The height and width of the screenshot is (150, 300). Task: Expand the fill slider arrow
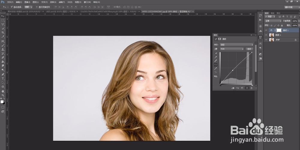(299, 25)
